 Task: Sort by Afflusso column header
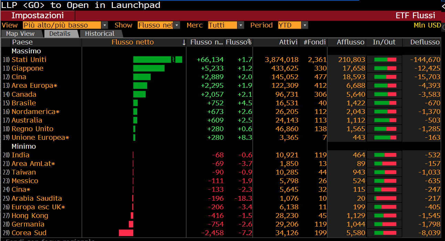coord(350,42)
